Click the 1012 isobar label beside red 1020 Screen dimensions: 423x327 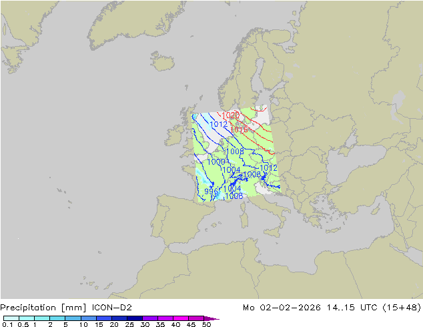coord(219,124)
